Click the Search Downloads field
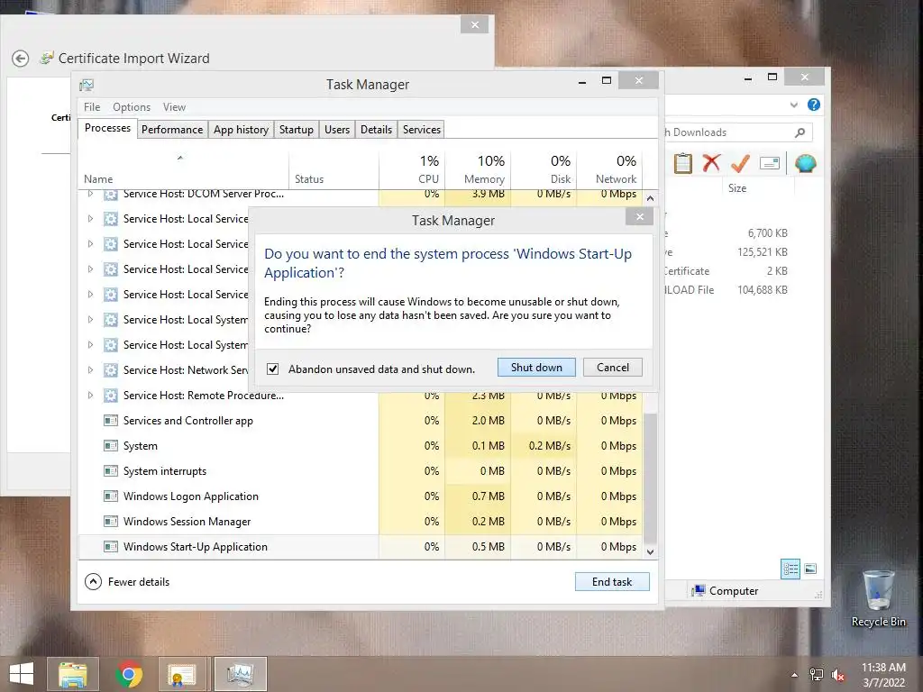Viewport: 923px width, 692px height. pyautogui.click(x=739, y=132)
